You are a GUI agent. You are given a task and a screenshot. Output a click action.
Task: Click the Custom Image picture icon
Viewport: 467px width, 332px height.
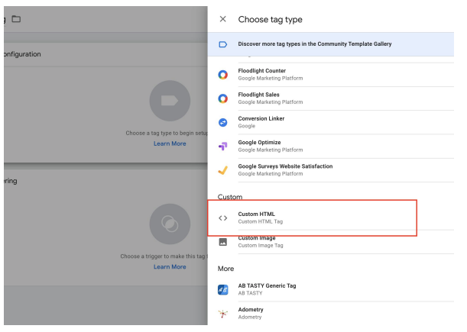tap(222, 242)
